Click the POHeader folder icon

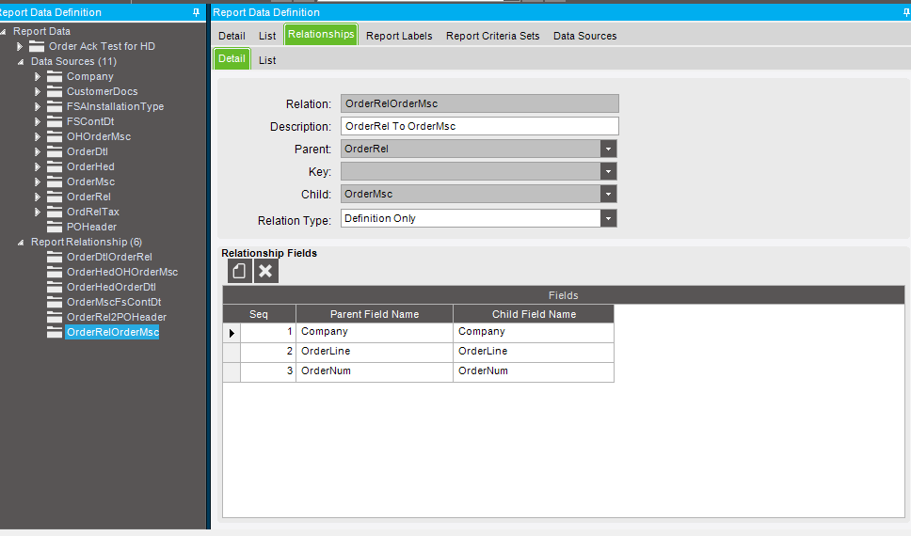pos(55,227)
